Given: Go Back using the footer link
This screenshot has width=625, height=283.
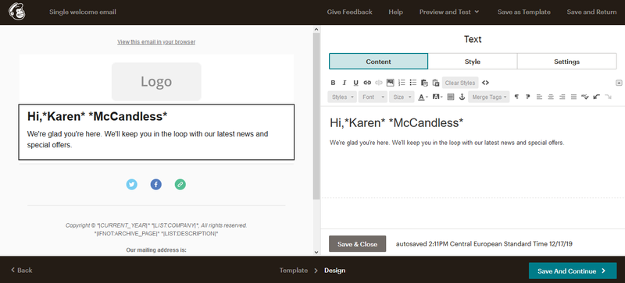Looking at the screenshot, I should pyautogui.click(x=22, y=271).
